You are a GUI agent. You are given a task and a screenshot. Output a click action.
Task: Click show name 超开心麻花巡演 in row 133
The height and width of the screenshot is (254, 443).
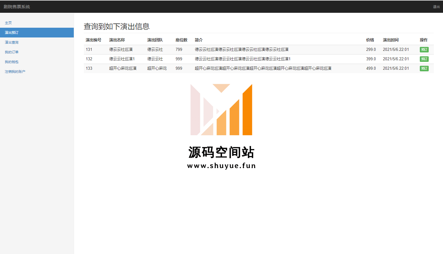pyautogui.click(x=123, y=69)
